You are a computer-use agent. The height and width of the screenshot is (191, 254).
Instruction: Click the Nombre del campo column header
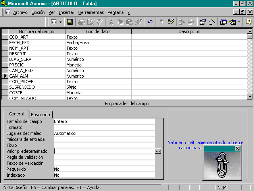pos(37,31)
